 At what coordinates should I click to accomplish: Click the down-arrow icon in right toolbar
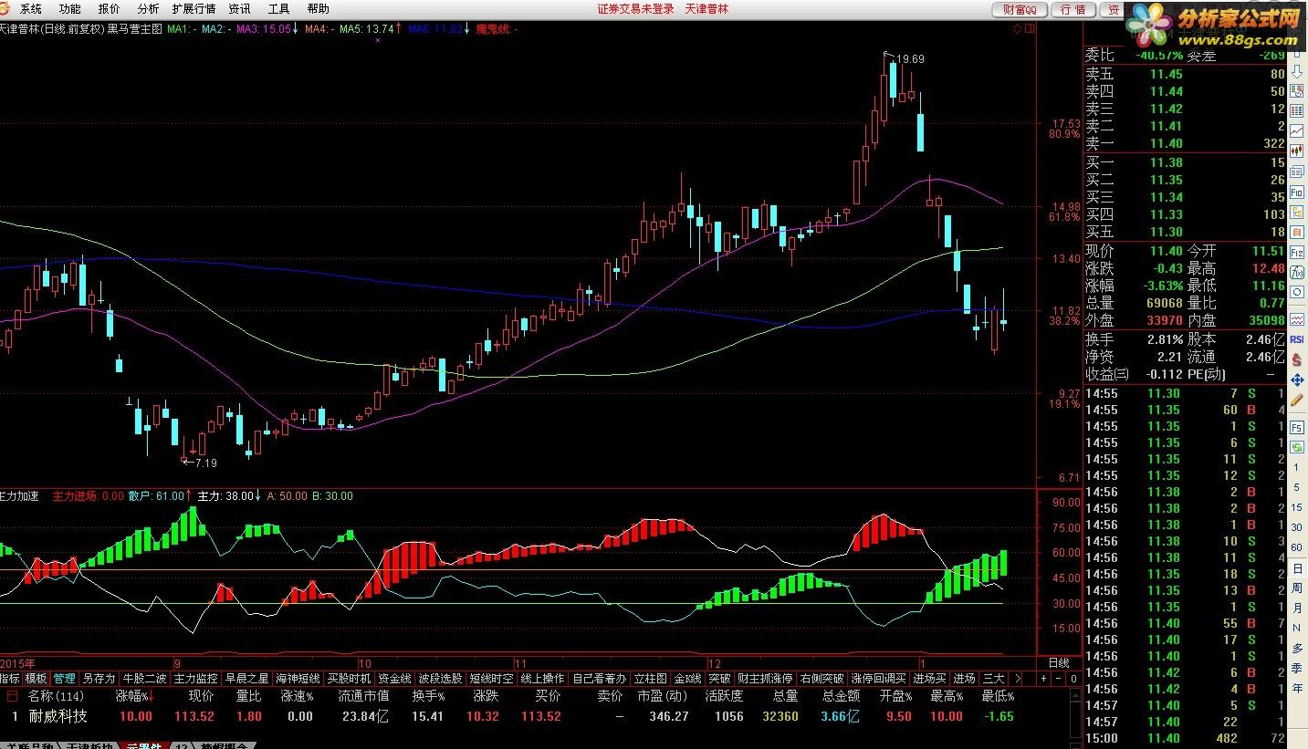1297,72
